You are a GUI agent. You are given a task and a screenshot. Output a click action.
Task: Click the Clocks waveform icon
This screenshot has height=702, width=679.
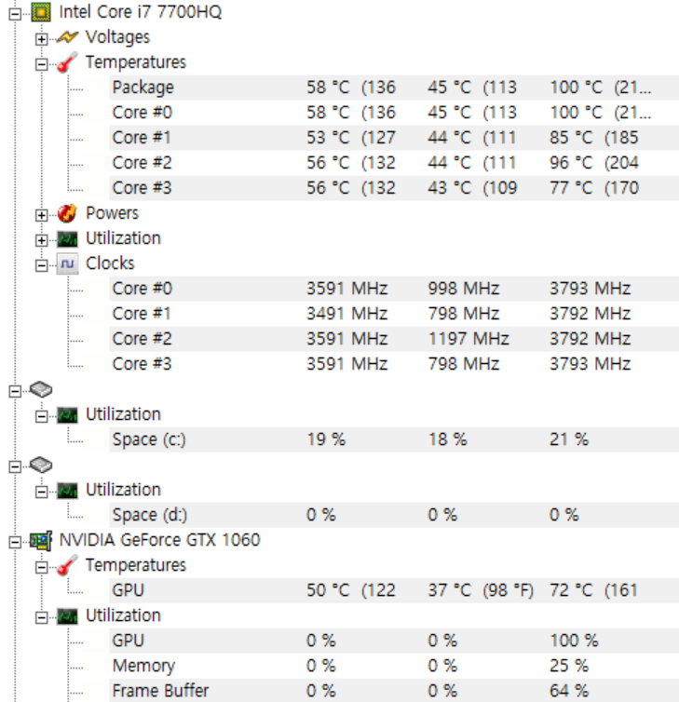point(67,263)
